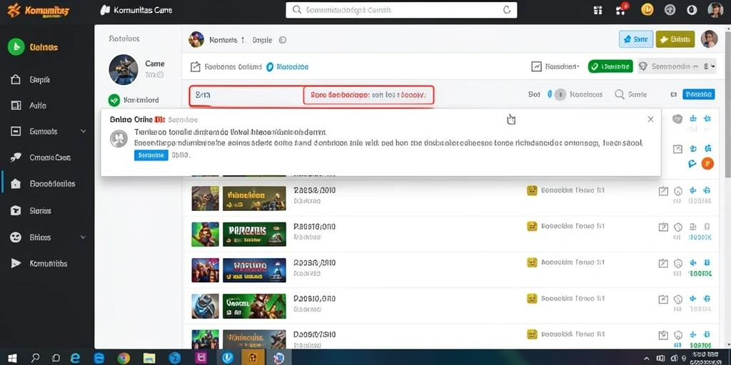Screen dimensions: 731x365
Task: Open the Came profile picture in left panel
Action: click(123, 69)
